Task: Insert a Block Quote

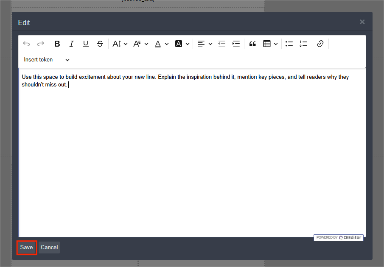Action: (252, 44)
